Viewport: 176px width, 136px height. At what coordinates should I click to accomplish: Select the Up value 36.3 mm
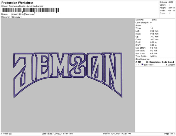(154, 37)
